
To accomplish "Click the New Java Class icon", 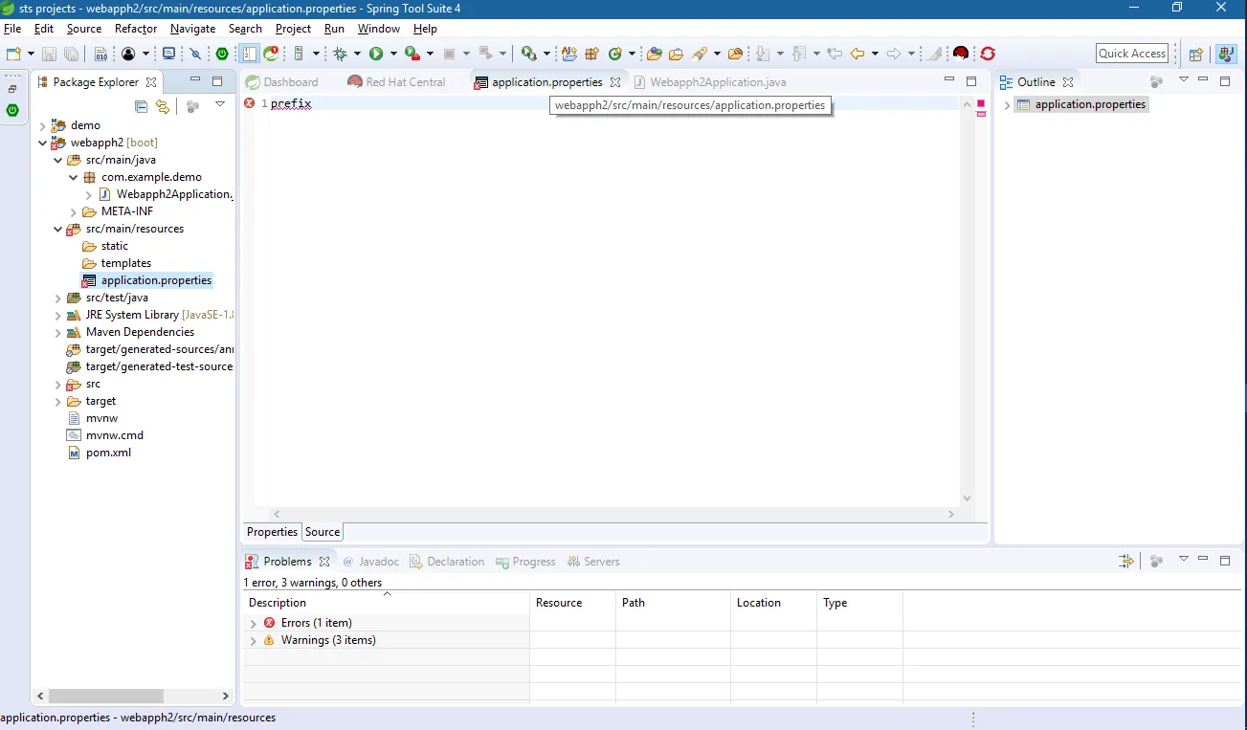I will [x=614, y=54].
